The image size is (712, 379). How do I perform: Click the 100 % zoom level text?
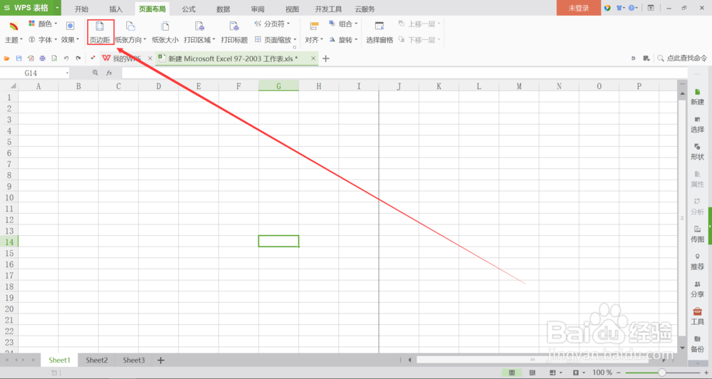click(602, 373)
